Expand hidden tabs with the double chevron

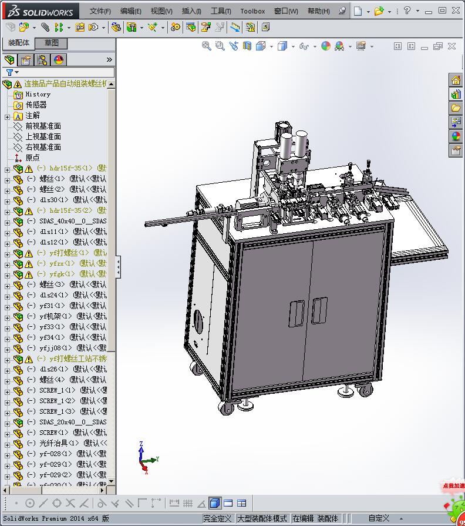click(x=109, y=60)
